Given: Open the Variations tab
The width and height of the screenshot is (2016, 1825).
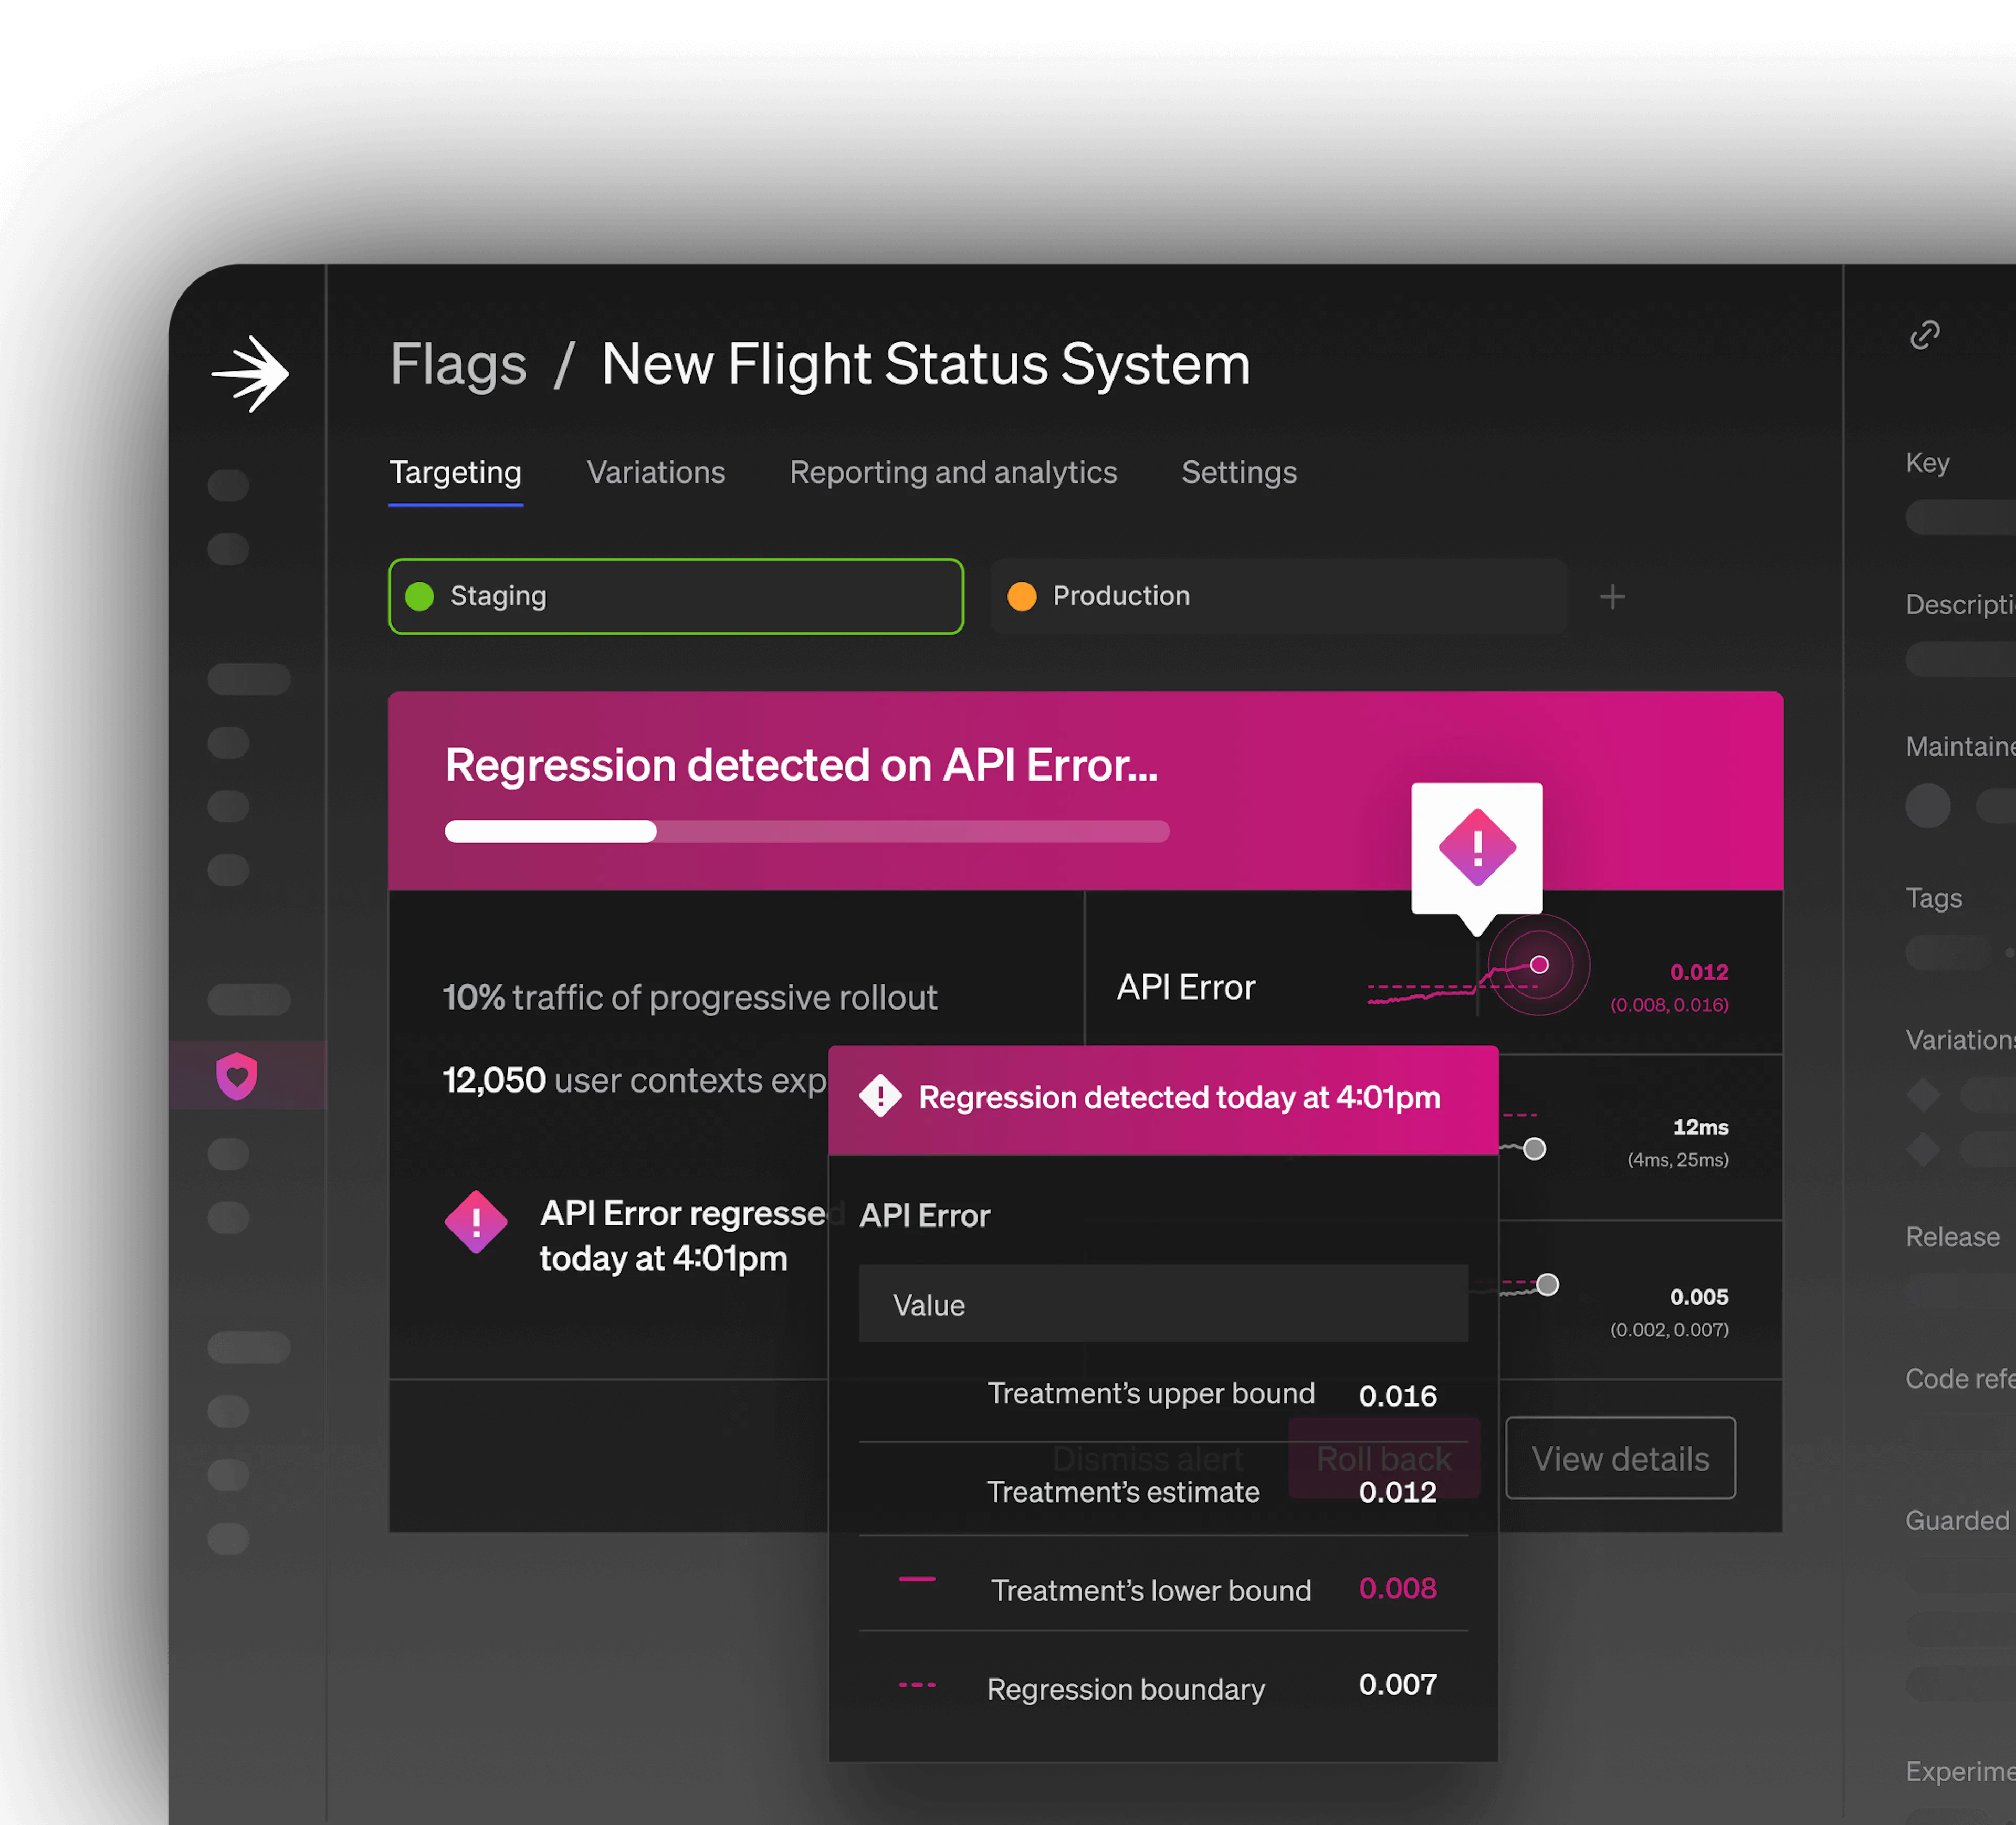Looking at the screenshot, I should tap(656, 472).
